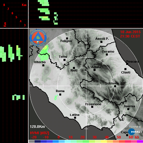Select the square marker for Frosinone
The image size is (143, 143).
click(x=92, y=107)
